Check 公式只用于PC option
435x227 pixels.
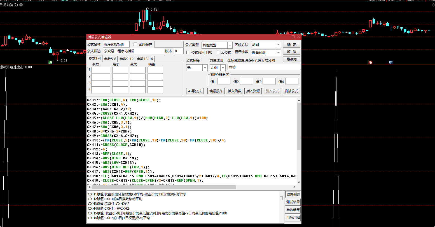pyautogui.click(x=188, y=52)
